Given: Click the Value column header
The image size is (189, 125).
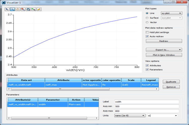Looking at the screenshot, I should tap(92, 100).
